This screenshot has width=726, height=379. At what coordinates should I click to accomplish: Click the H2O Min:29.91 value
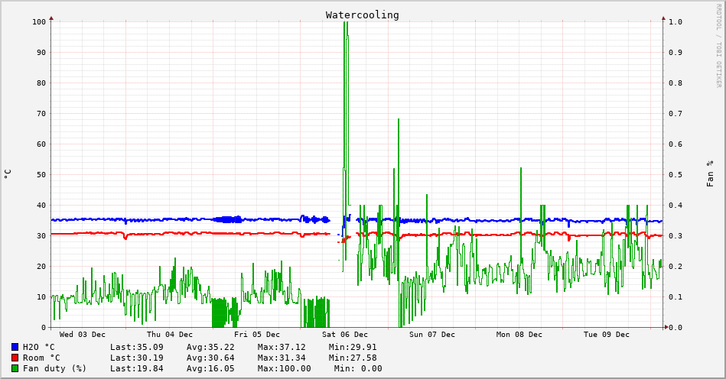[x=353, y=347]
